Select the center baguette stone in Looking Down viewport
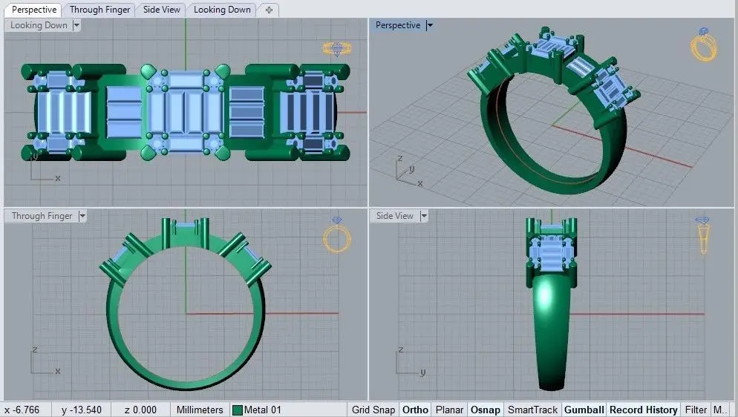The height and width of the screenshot is (417, 738). (186, 111)
